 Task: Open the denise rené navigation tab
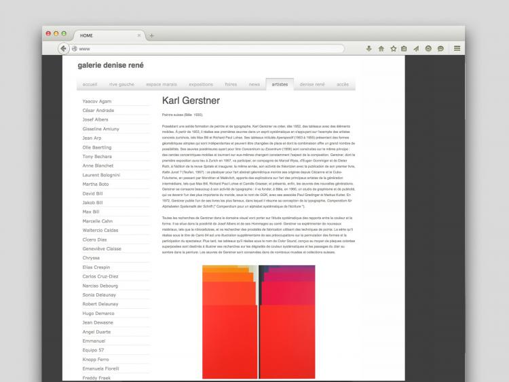(312, 84)
